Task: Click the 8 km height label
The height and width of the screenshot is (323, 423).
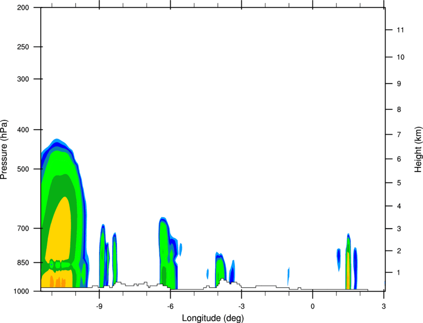Action: click(399, 109)
